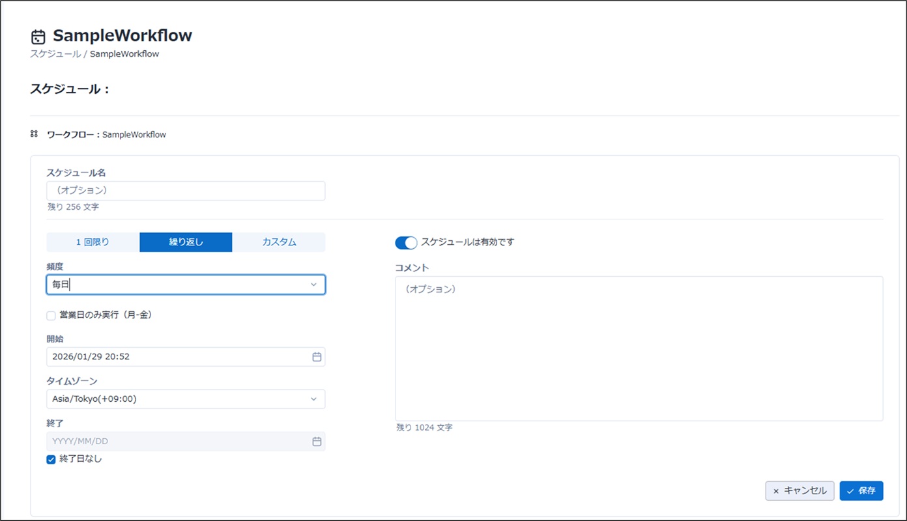
Task: Click the workflow icon next to ワークフロー label
Action: point(34,134)
